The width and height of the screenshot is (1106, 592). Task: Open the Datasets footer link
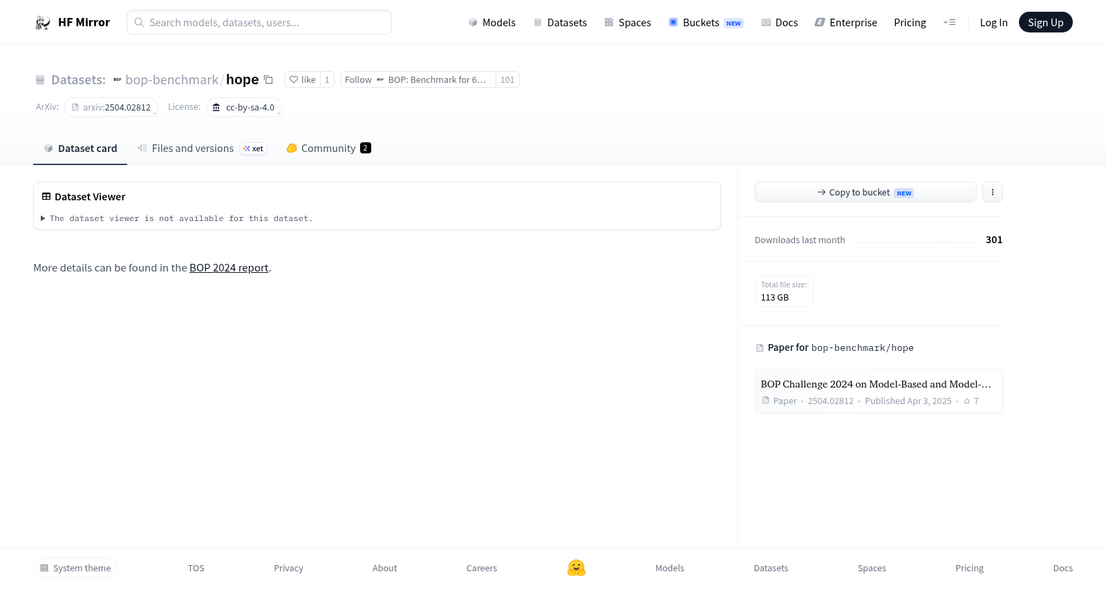point(771,569)
